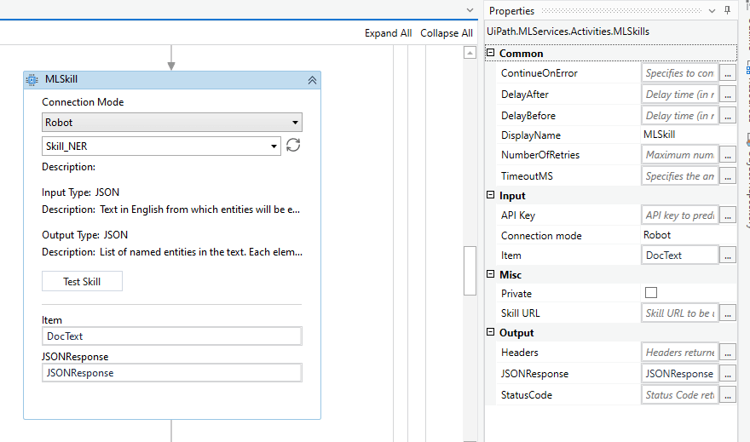Screen dimensions: 750x442
Task: Click the ContinueOnError property field
Action: pyautogui.click(x=680, y=73)
